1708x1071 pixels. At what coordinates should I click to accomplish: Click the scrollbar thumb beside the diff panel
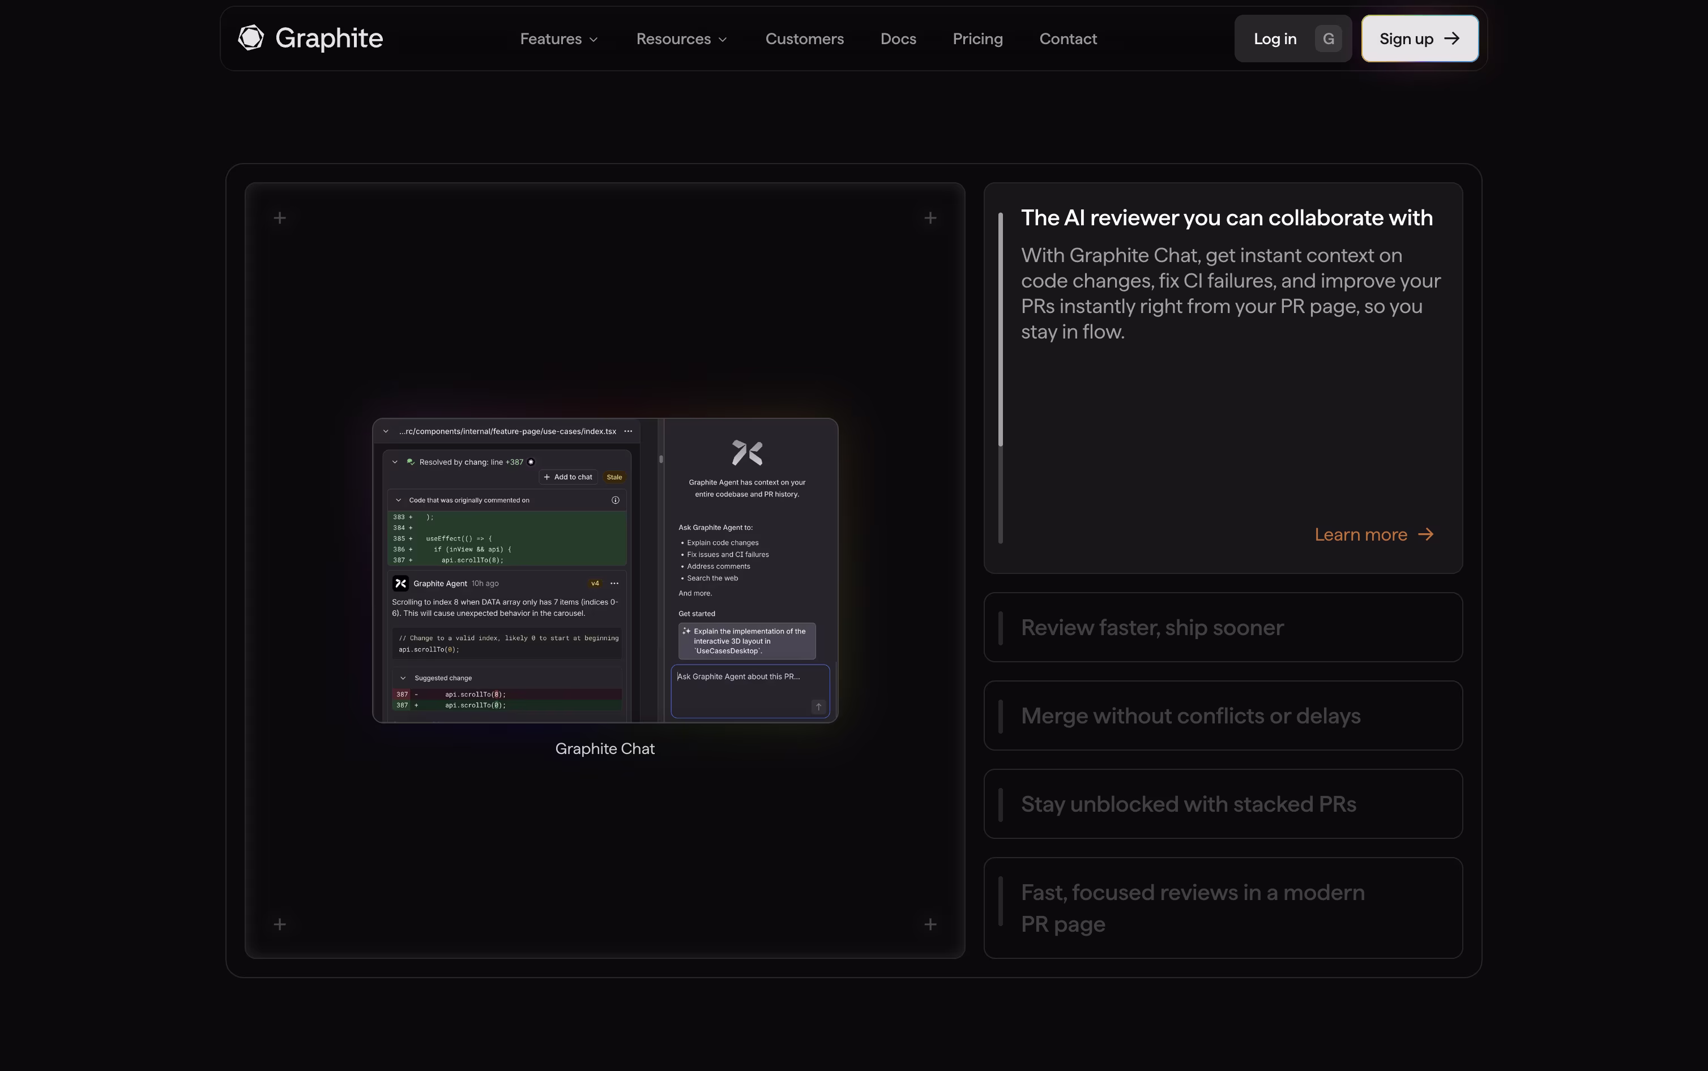(x=661, y=459)
